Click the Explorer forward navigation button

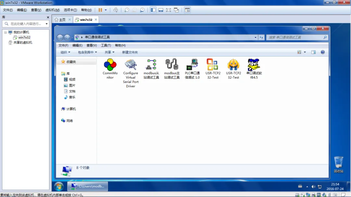(x=67, y=37)
